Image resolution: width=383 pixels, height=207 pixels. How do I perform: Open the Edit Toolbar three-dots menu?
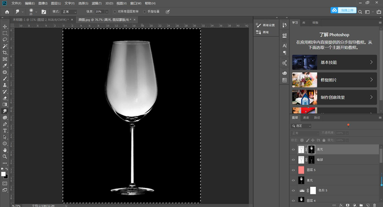pos(5,163)
